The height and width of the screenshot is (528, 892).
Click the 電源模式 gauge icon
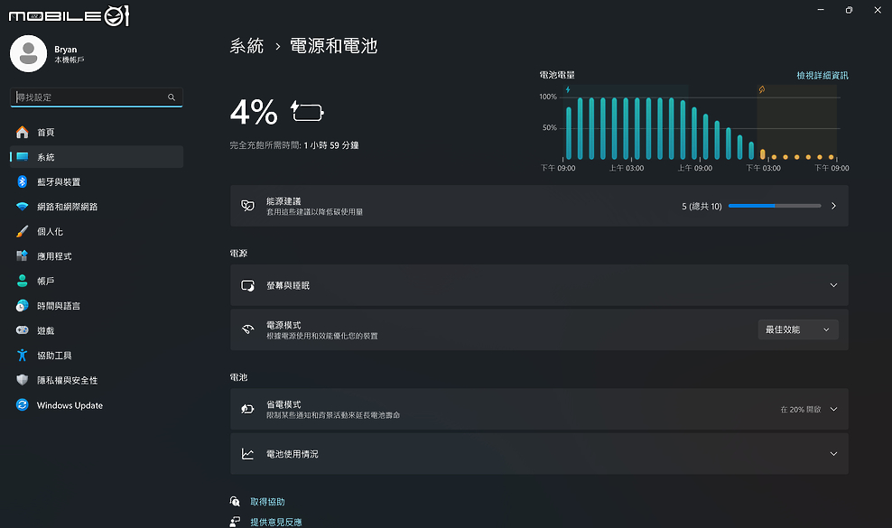click(x=247, y=329)
